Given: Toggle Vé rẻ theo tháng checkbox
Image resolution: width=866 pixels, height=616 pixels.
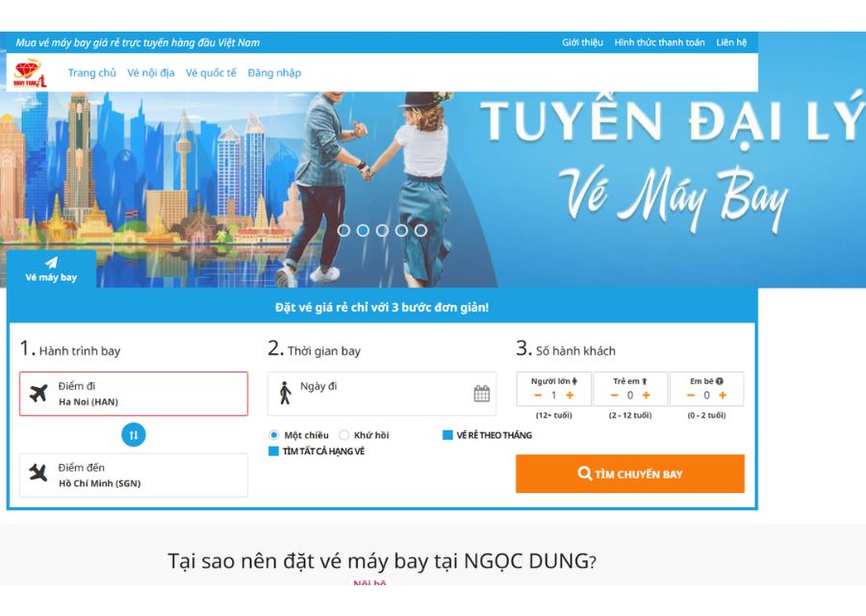Looking at the screenshot, I should point(447,435).
